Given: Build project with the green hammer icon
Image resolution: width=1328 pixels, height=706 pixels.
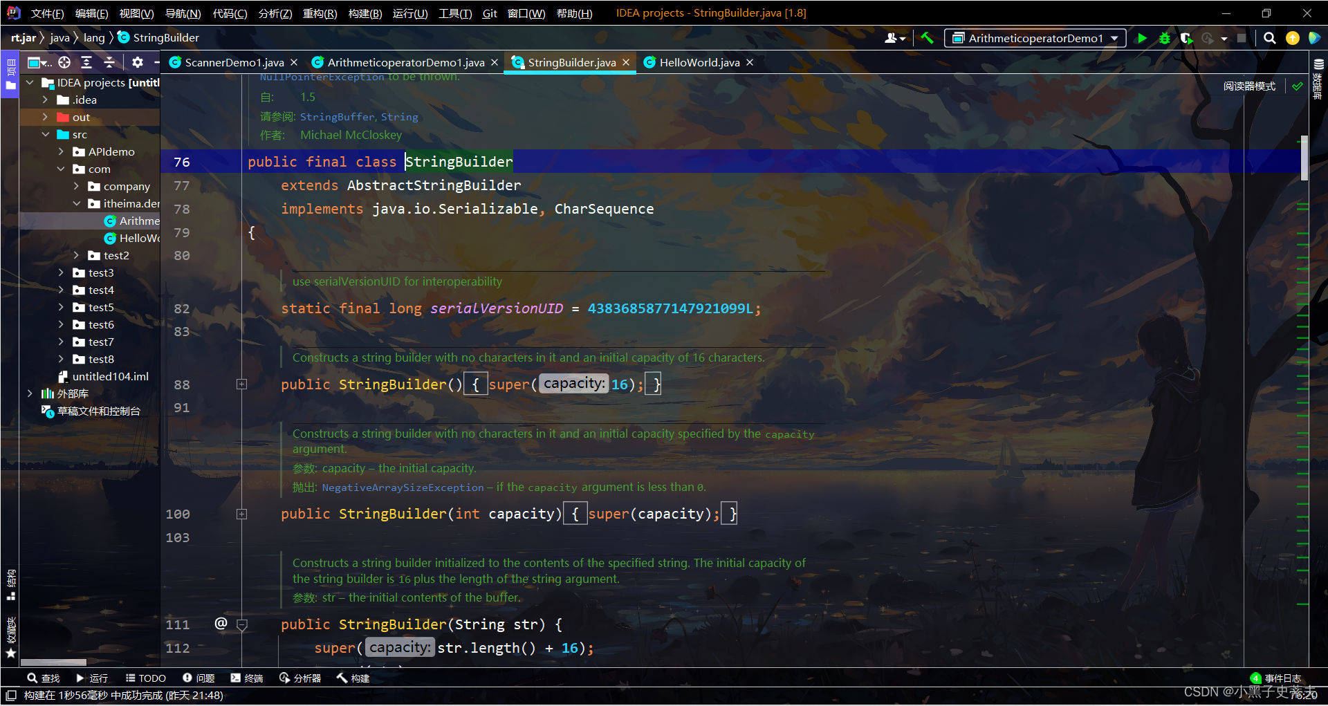Looking at the screenshot, I should tap(927, 38).
